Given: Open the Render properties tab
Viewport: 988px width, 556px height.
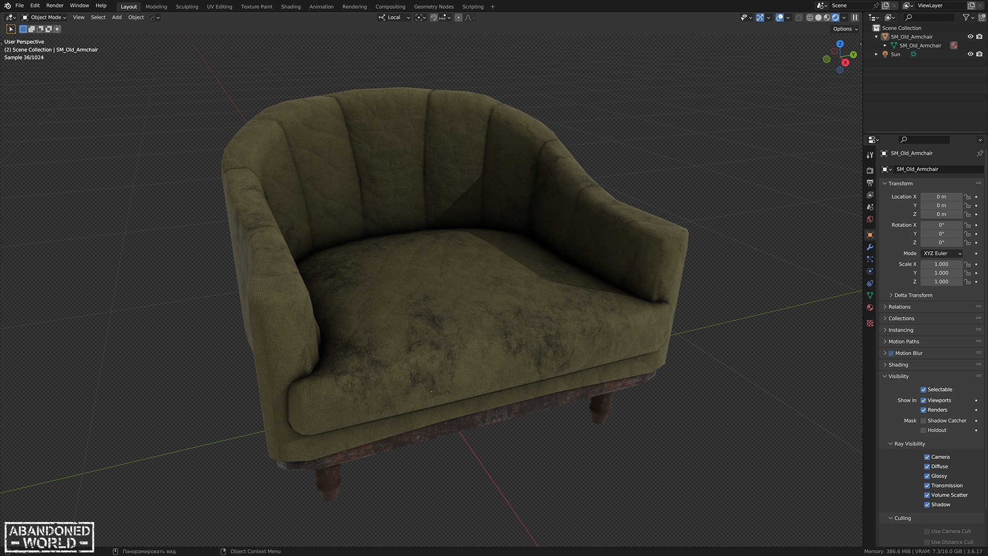Looking at the screenshot, I should [870, 170].
